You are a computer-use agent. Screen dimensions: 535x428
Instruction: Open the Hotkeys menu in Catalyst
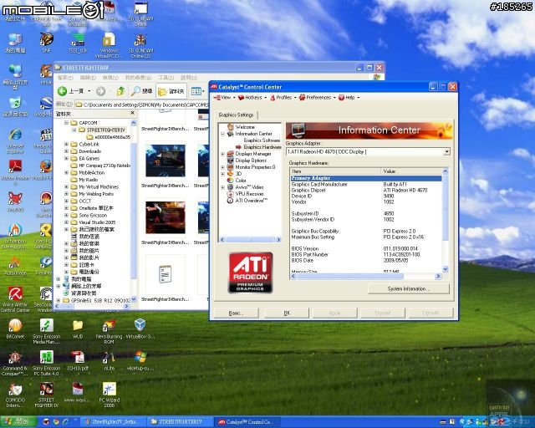coord(252,98)
